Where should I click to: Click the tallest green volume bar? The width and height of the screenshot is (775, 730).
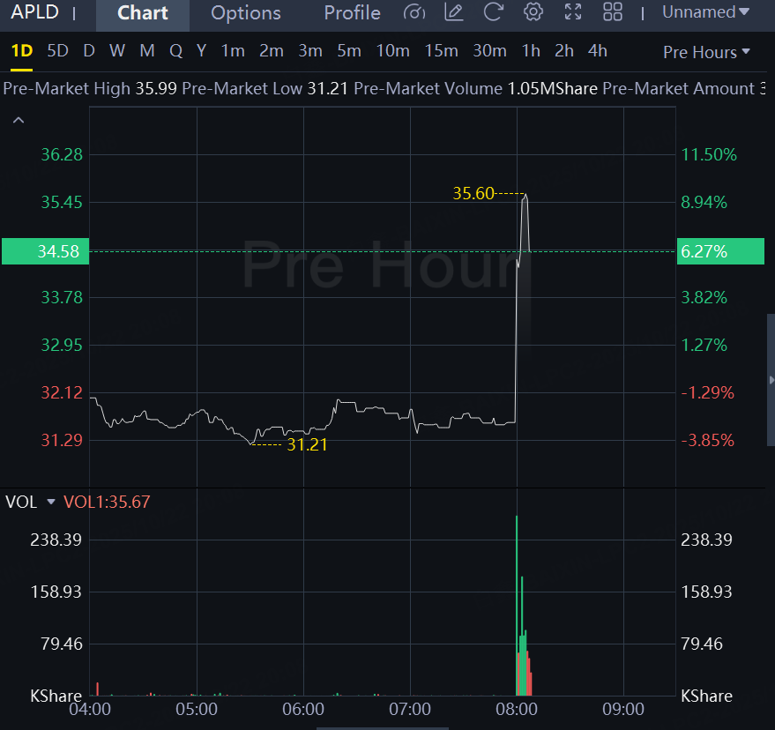(x=517, y=606)
